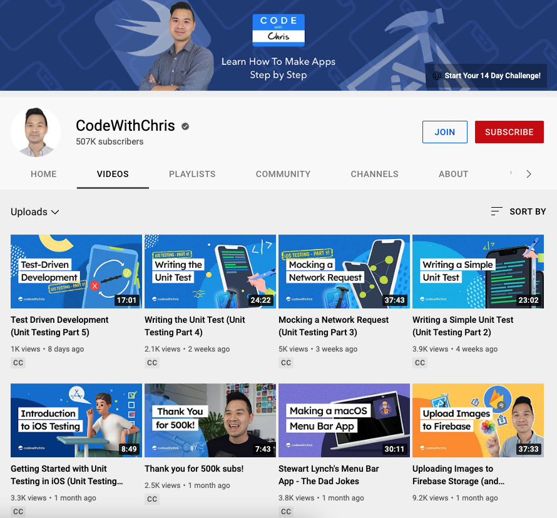Play the Mocking a Network Request thumbnail

pyautogui.click(x=344, y=272)
